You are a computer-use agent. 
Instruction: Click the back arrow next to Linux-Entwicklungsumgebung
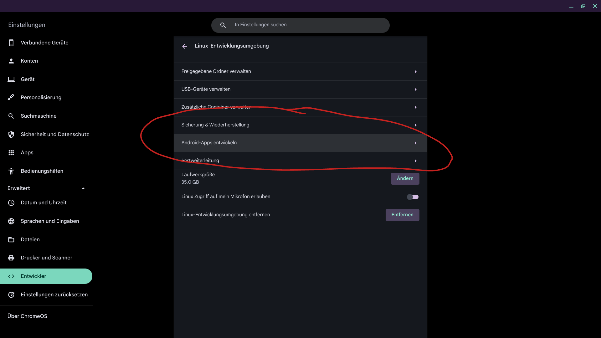tap(185, 46)
